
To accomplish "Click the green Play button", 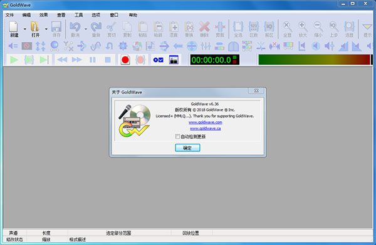I will 14,60.
